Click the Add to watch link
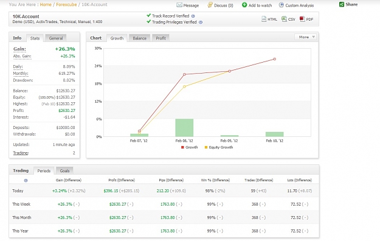The image size is (380, 241). coord(260,5)
